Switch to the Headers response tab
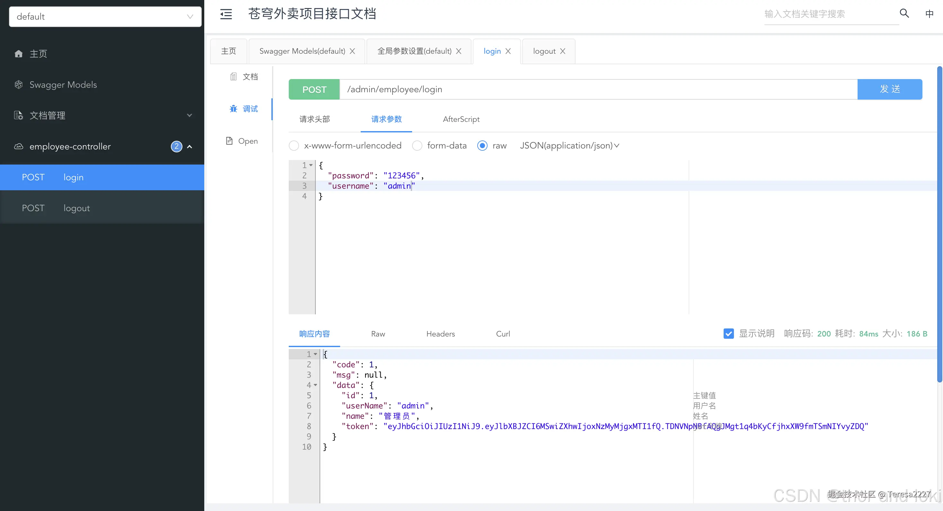Screen dimensions: 943x511 pyautogui.click(x=440, y=334)
